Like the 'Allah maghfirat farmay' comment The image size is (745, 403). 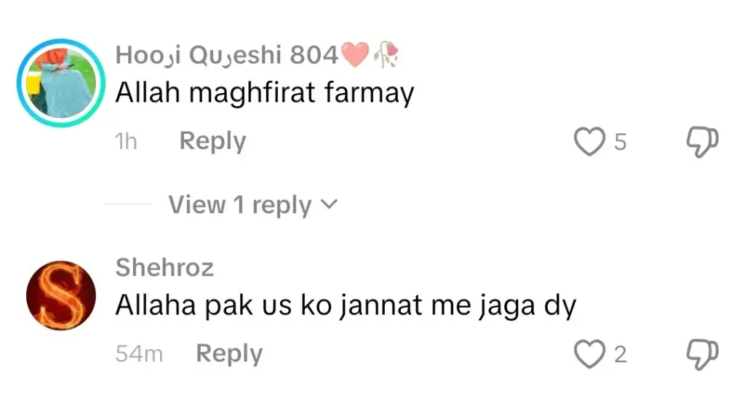point(589,142)
